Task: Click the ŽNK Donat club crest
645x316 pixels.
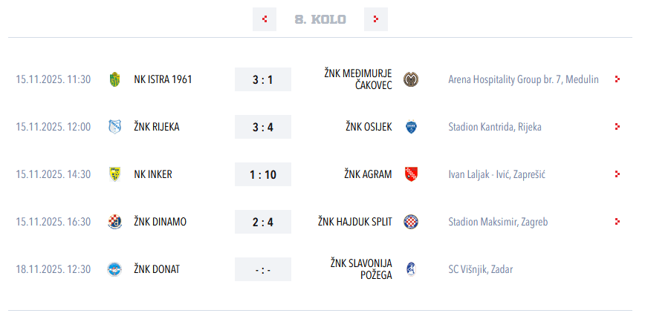Action: pos(114,269)
